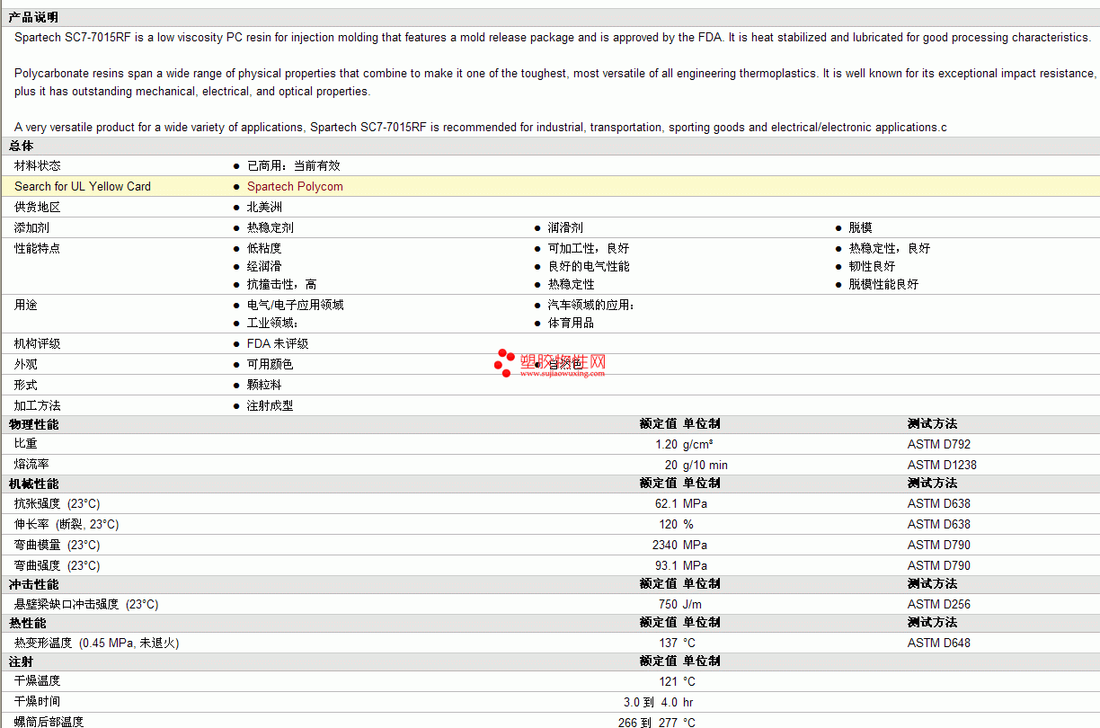
Task: Select the 良好的电气性能 feature entry
Action: pos(589,266)
